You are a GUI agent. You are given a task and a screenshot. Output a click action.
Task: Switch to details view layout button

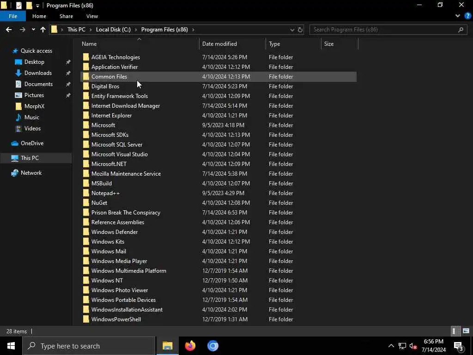[455, 331]
